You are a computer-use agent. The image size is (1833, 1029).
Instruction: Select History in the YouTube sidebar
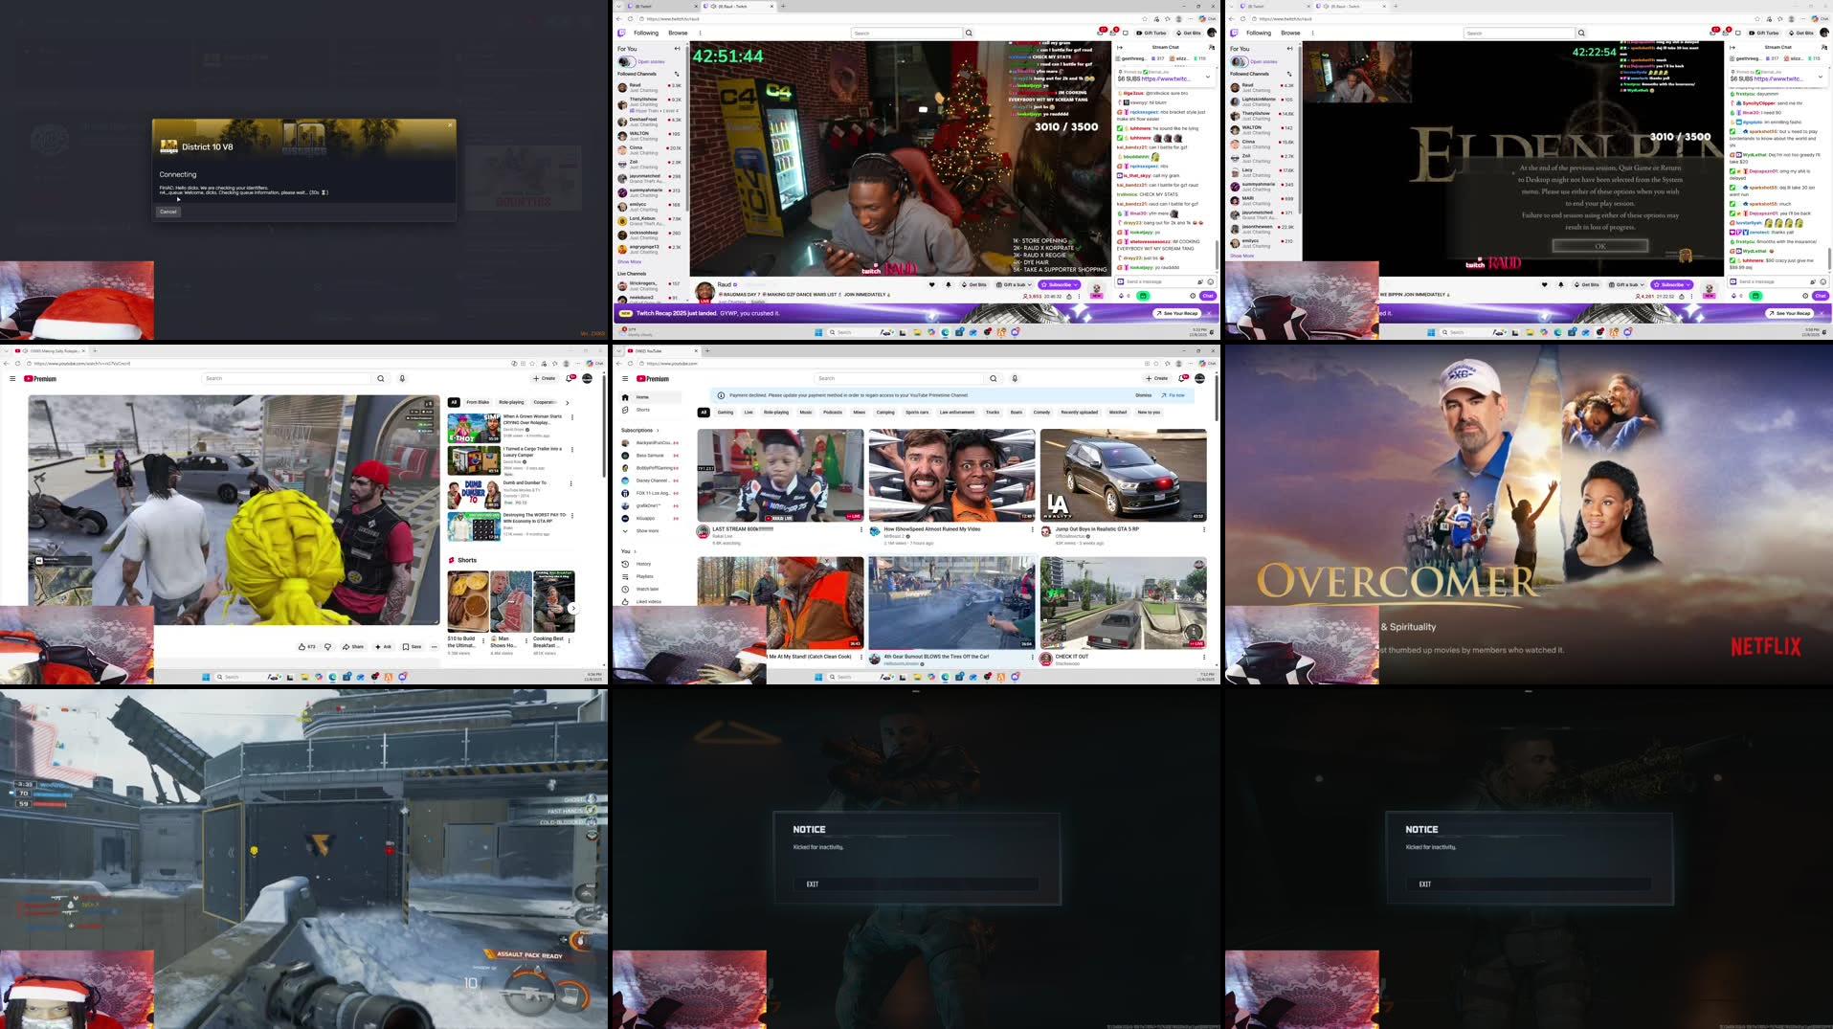[644, 564]
